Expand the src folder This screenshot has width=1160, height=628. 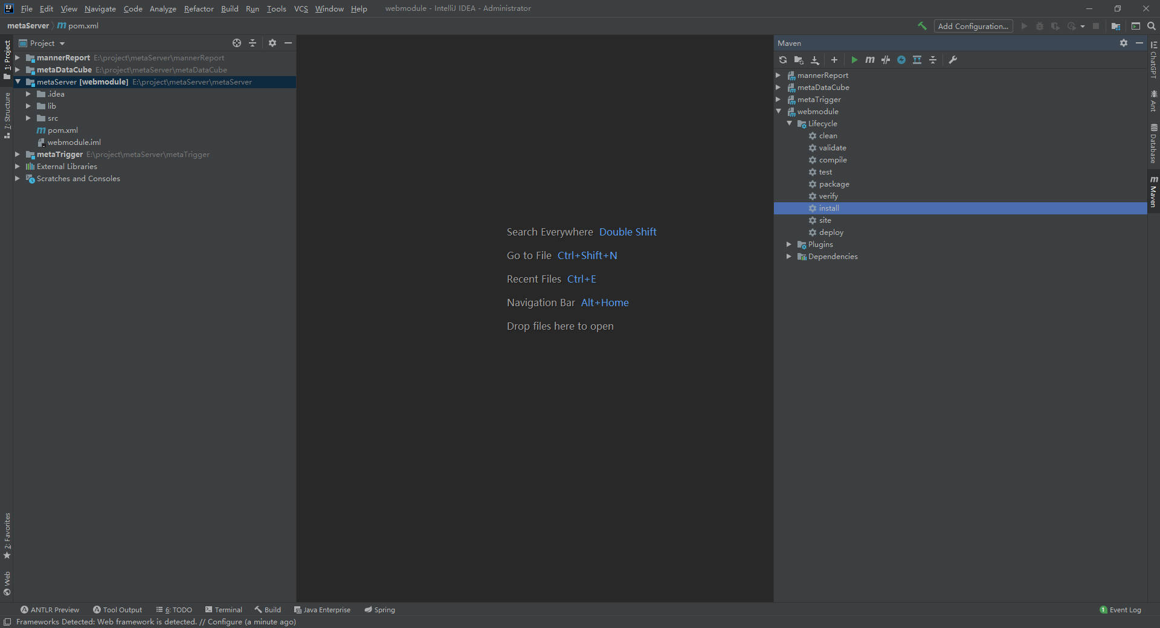(28, 118)
